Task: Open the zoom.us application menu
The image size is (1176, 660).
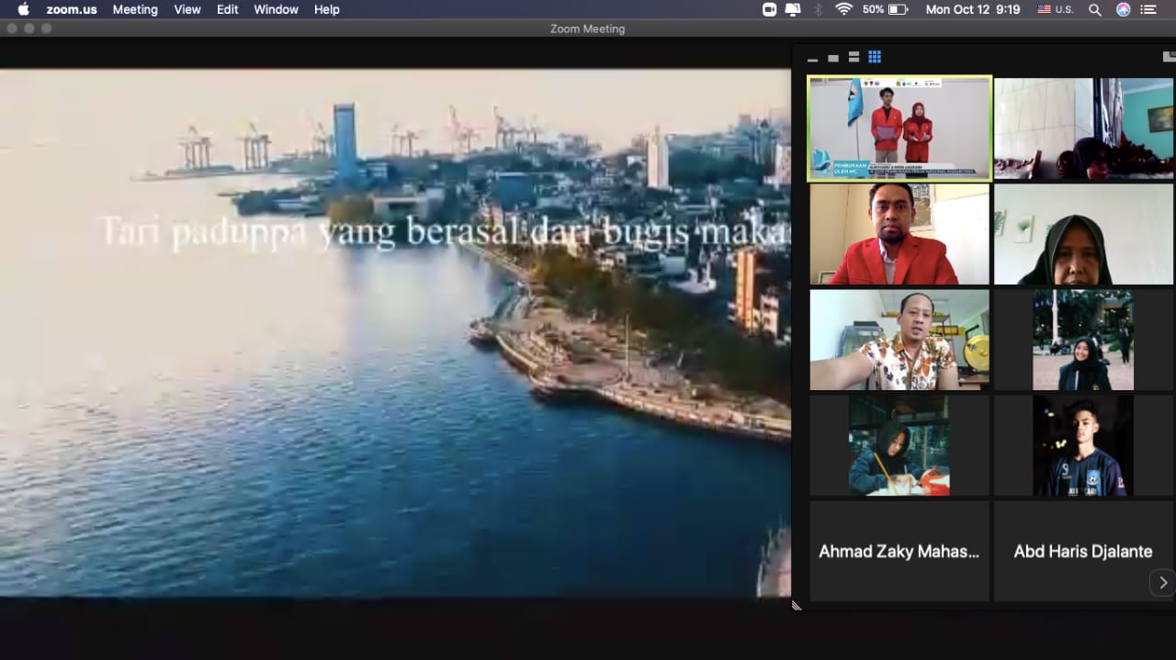Action: 72,9
